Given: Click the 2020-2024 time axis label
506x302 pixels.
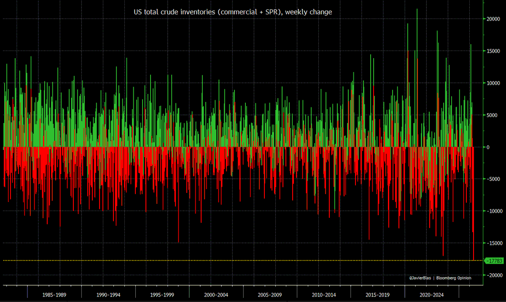Looking at the screenshot, I should tap(432, 295).
